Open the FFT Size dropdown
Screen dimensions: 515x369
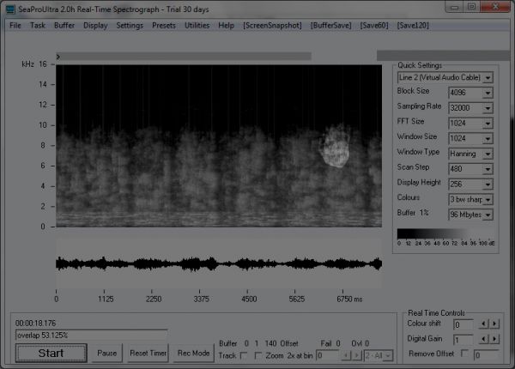coord(488,123)
